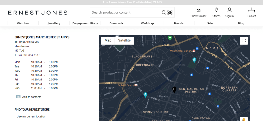263x121 pixels.
Task: Click Blackfriars map label
Action: 142,57
